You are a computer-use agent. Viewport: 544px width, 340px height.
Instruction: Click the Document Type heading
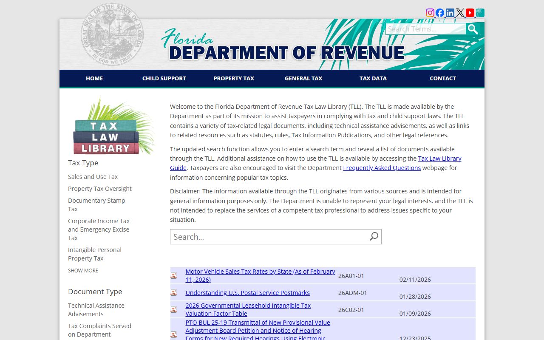(x=95, y=292)
